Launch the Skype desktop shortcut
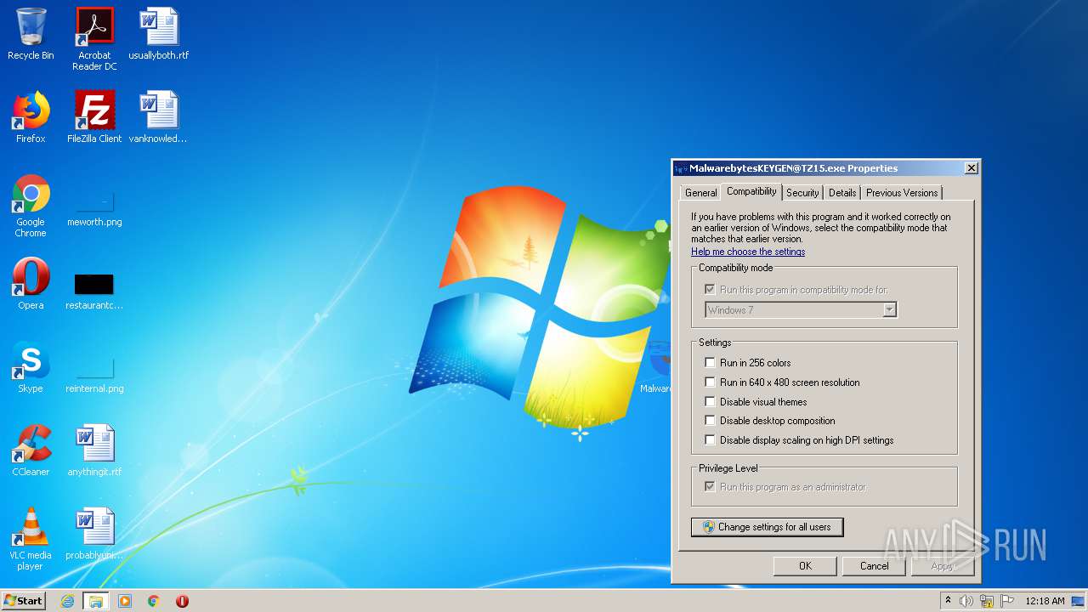 click(31, 367)
